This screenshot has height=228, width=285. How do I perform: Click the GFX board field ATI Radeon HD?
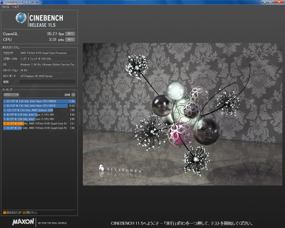47,76
